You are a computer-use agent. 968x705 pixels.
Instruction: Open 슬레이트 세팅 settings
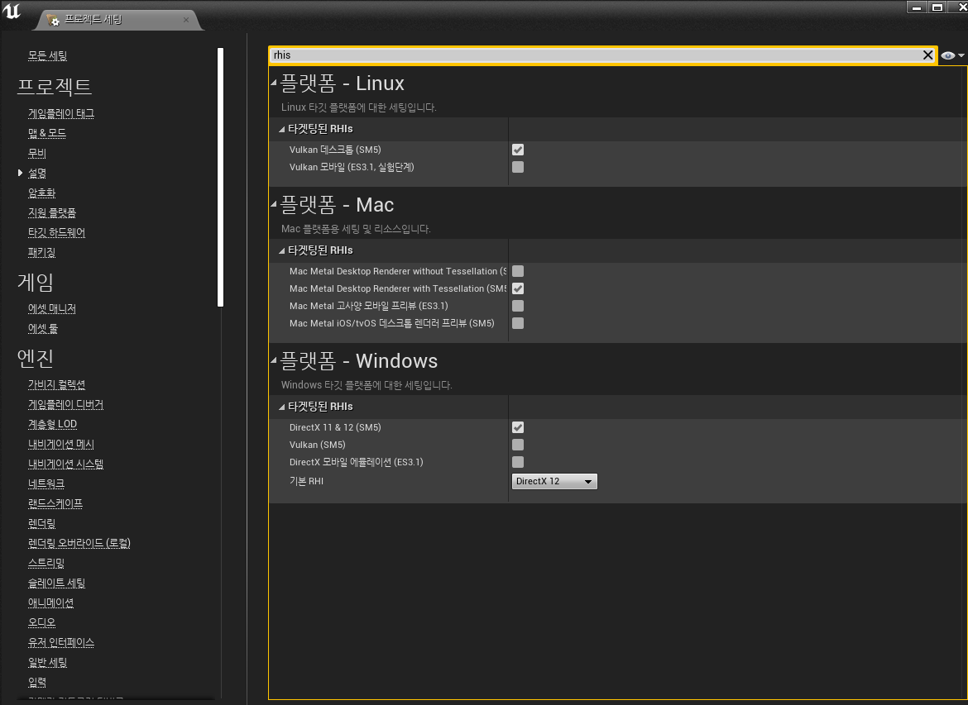57,583
